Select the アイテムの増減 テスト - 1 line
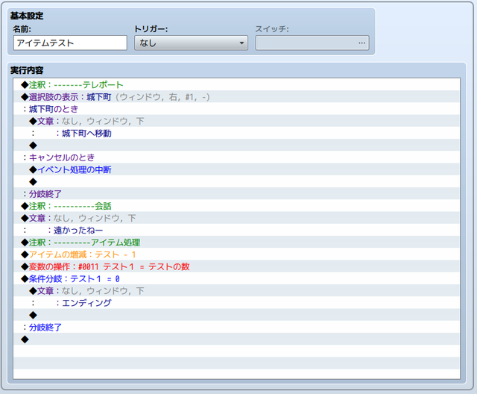This screenshot has width=477, height=394. pyautogui.click(x=237, y=254)
